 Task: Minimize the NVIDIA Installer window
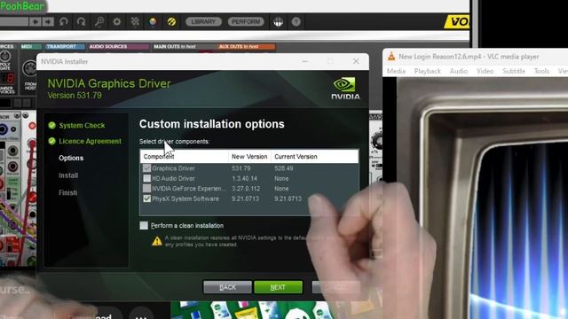coord(305,61)
